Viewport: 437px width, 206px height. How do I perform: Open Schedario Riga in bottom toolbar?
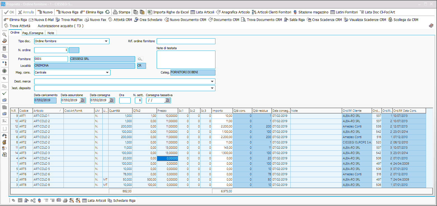(x=122, y=201)
